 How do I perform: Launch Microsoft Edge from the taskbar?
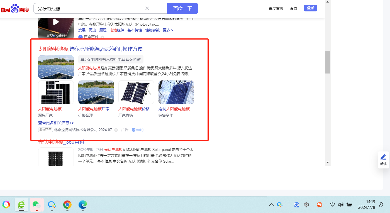pos(82,205)
